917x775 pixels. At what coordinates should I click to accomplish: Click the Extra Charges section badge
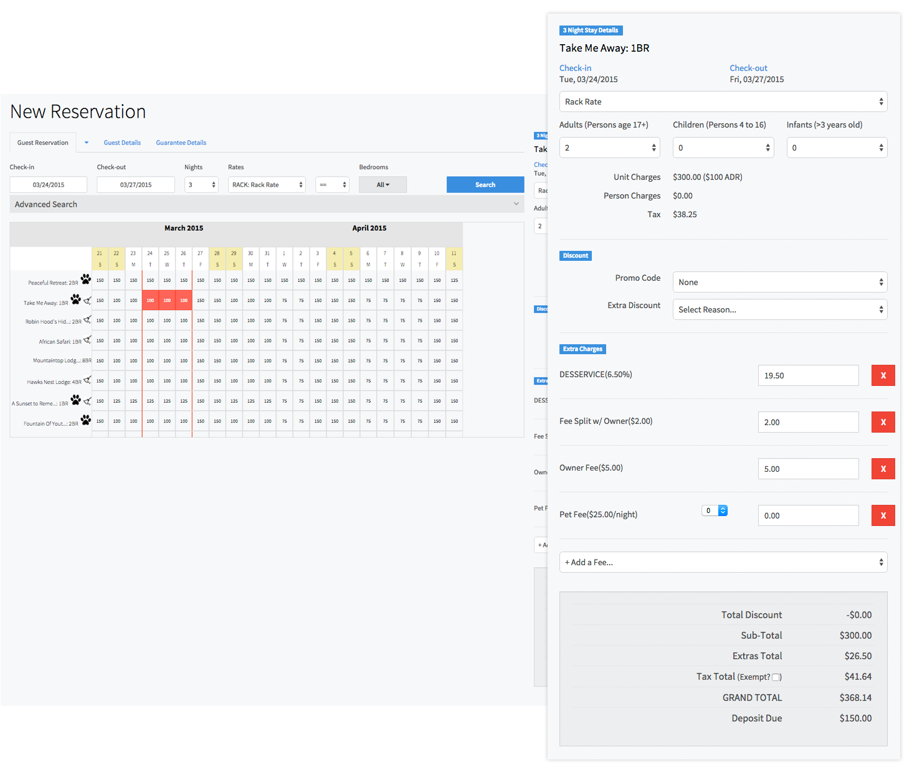pos(582,349)
